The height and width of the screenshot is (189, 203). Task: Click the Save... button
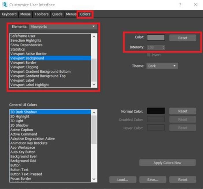click(x=152, y=179)
